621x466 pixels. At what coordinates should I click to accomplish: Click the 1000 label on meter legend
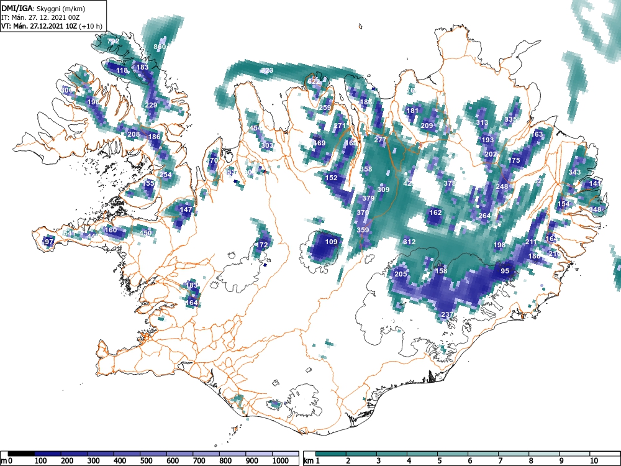tap(281, 460)
